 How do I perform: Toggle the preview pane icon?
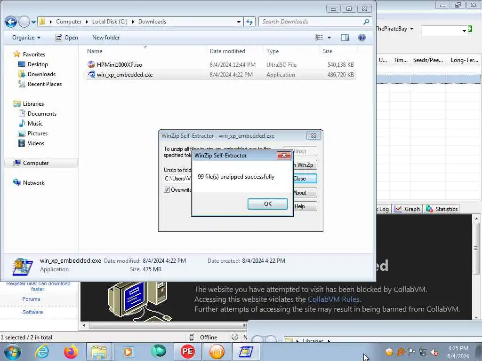(x=345, y=38)
